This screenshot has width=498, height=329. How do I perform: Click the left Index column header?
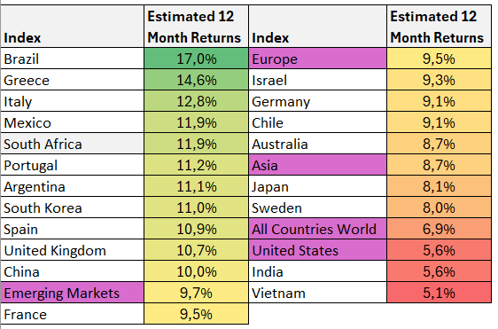[x=73, y=27]
